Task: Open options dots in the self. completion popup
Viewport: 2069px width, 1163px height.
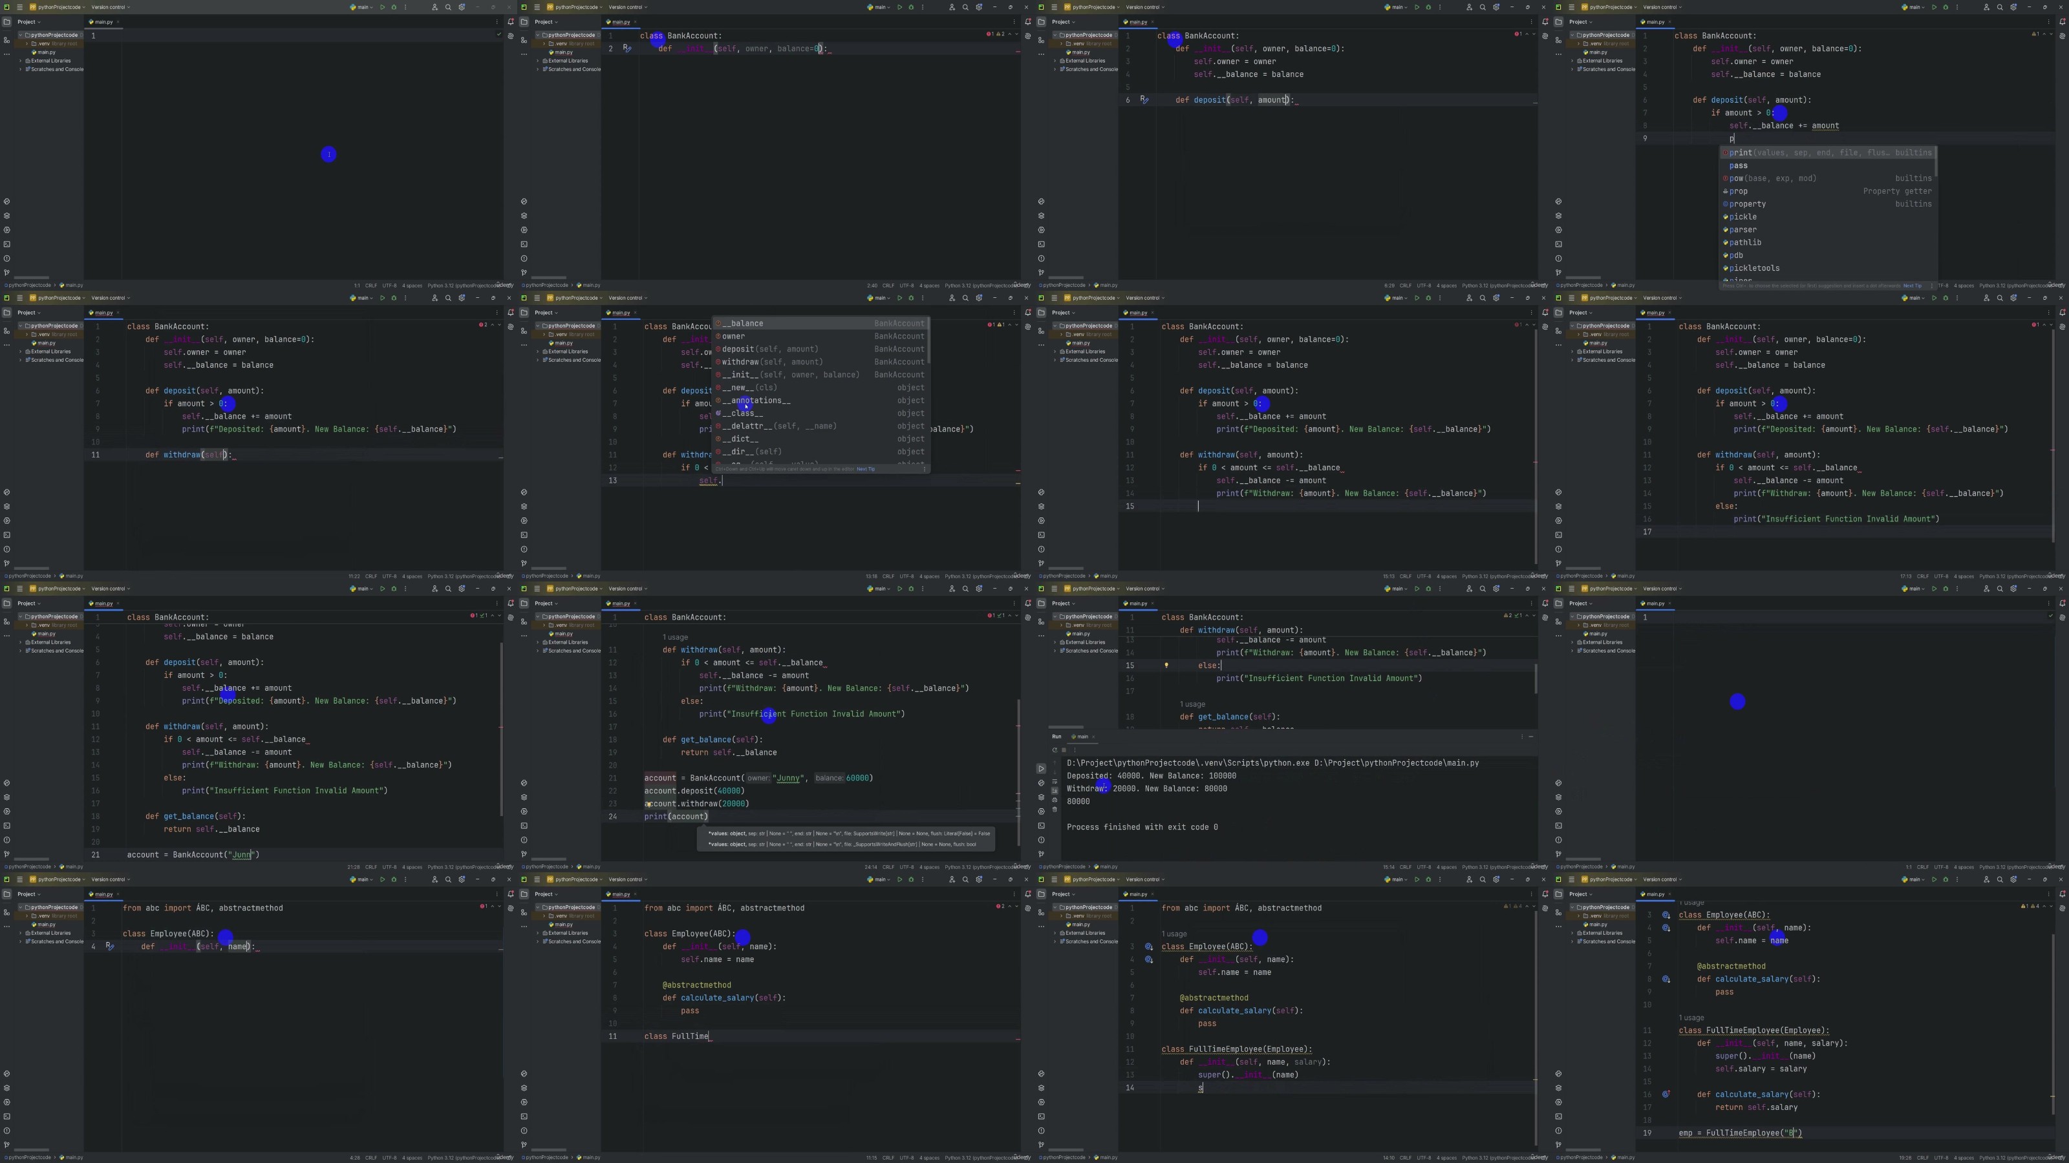Action: (925, 470)
